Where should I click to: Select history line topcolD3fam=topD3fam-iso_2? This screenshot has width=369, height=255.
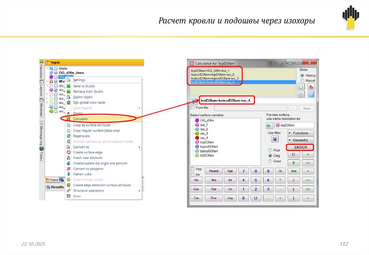click(243, 74)
